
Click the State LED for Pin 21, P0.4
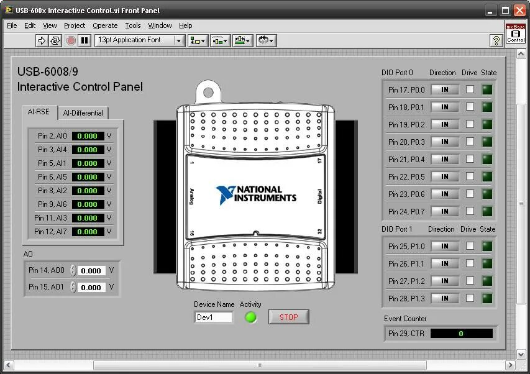click(x=487, y=159)
